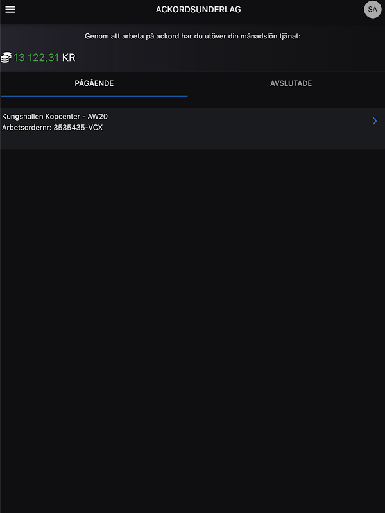Viewport: 385px width, 513px height.
Task: Click the 'Genom att arbeta på ackord' text
Action: [x=193, y=37]
